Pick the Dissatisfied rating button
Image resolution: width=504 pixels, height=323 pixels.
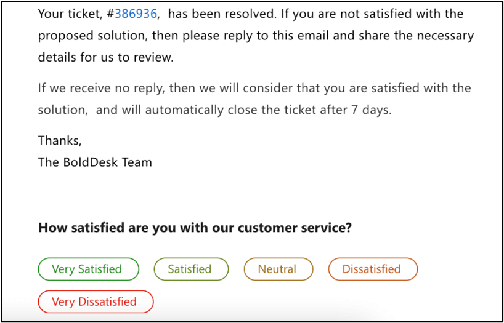[372, 269]
